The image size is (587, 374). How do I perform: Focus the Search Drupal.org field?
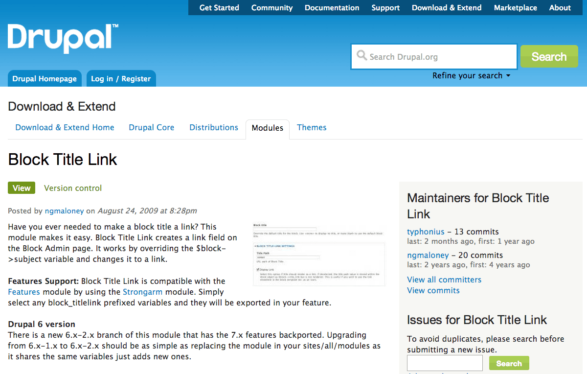coord(434,57)
